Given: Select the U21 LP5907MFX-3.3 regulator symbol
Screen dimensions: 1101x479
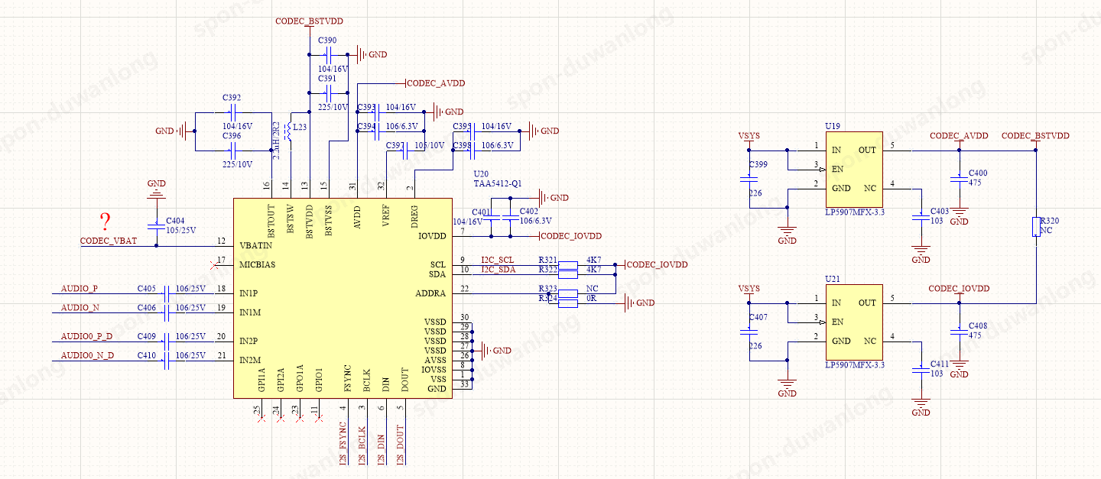Looking at the screenshot, I should 853,322.
